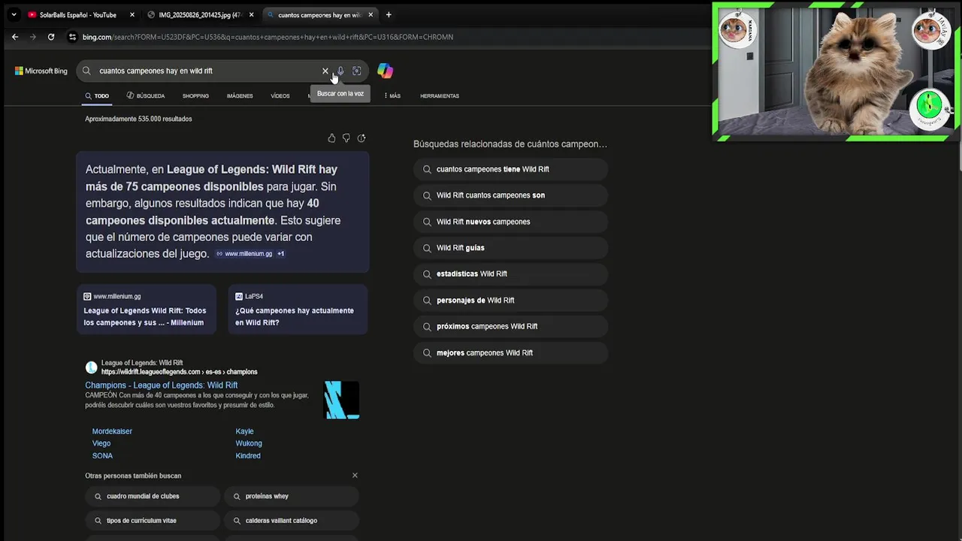Click the browser forward arrow

(32, 37)
